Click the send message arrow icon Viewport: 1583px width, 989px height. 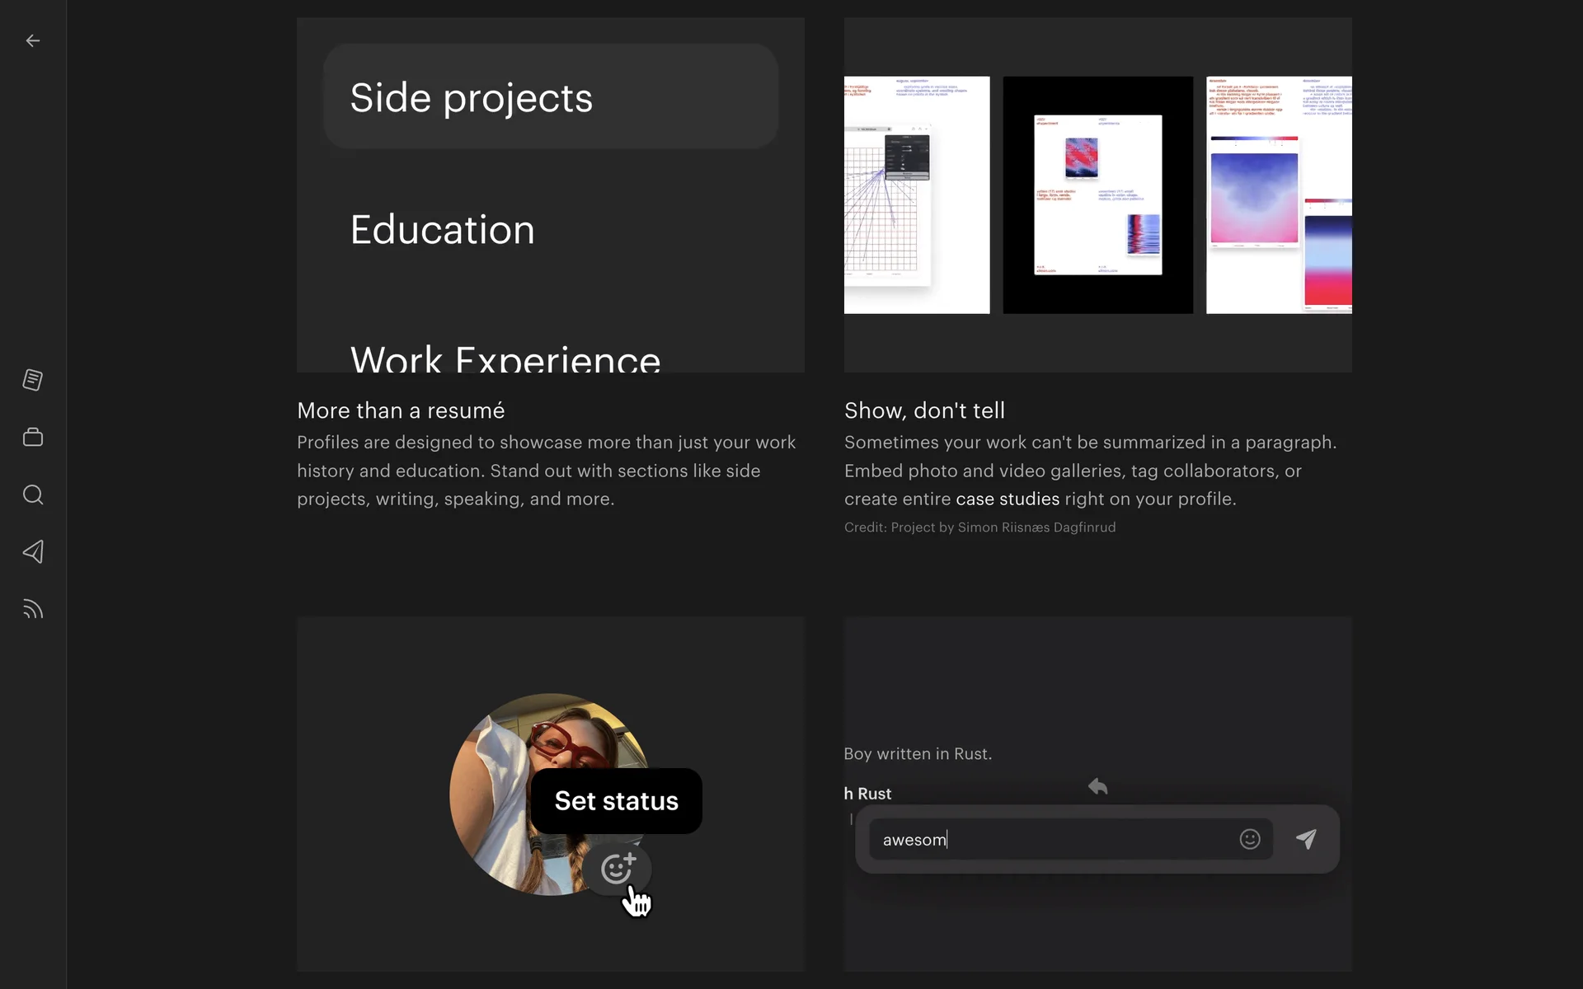pos(1306,839)
